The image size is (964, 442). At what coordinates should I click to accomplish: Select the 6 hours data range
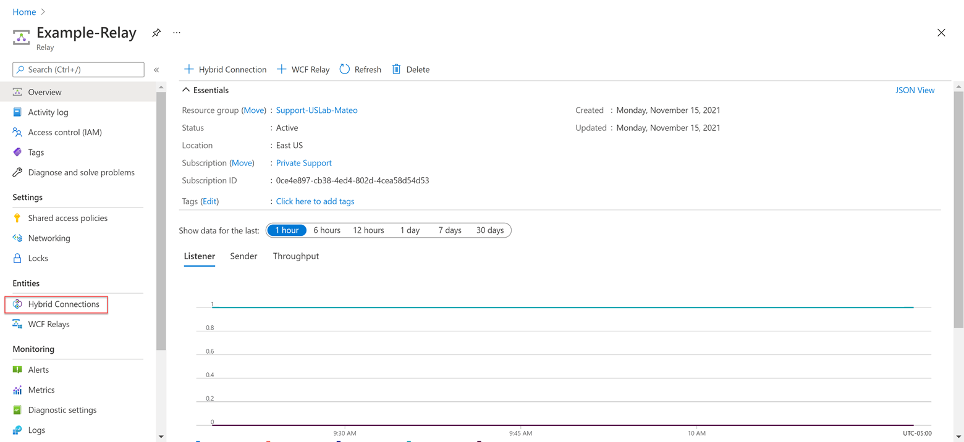point(326,230)
